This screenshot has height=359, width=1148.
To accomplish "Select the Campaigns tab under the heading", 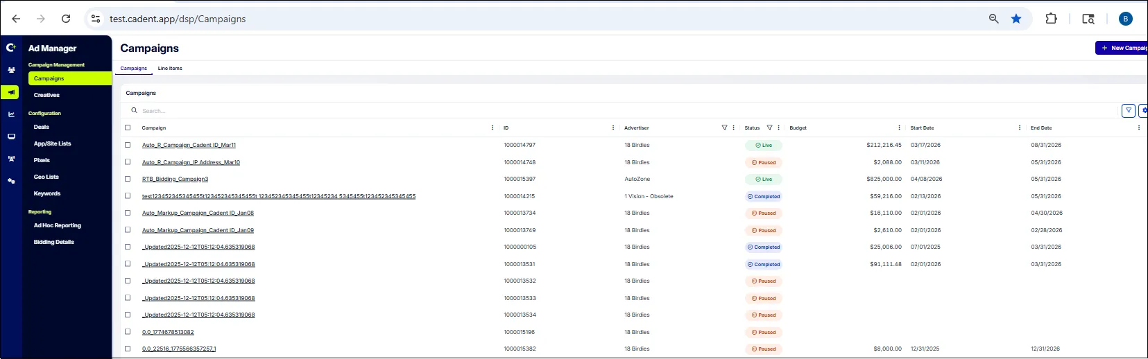I will tap(134, 69).
